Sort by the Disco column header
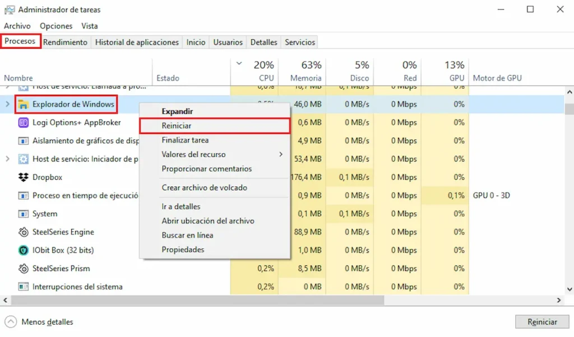574x337 pixels. 350,72
